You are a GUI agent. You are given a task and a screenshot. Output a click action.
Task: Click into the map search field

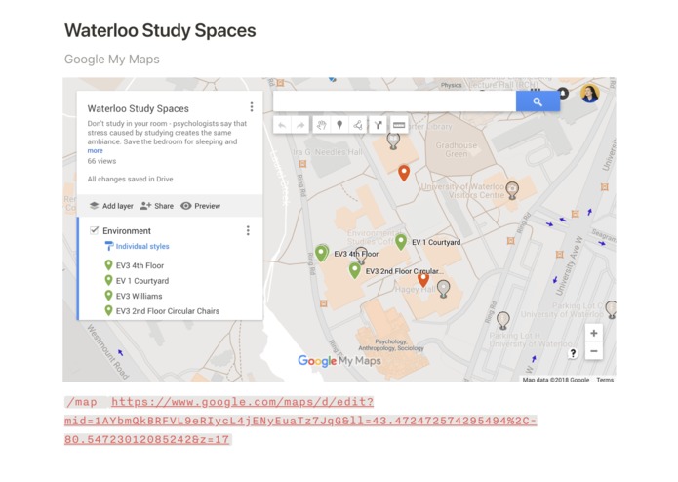[394, 102]
